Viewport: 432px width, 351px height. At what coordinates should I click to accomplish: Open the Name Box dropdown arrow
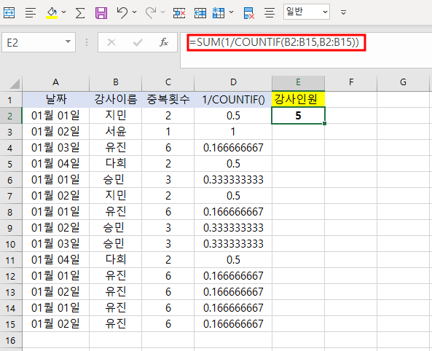pyautogui.click(x=68, y=42)
